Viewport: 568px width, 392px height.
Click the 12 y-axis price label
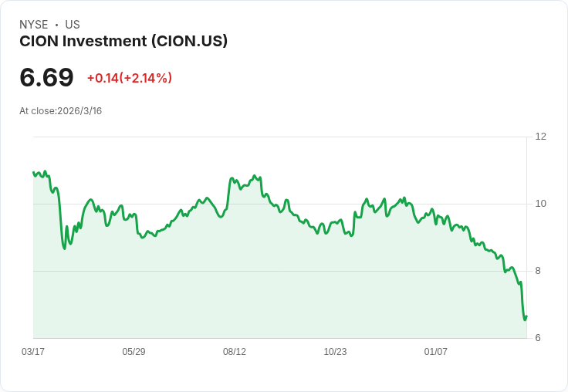pyautogui.click(x=540, y=137)
